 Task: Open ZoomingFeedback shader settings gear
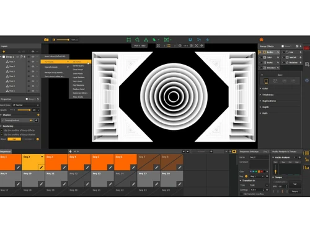point(37,121)
